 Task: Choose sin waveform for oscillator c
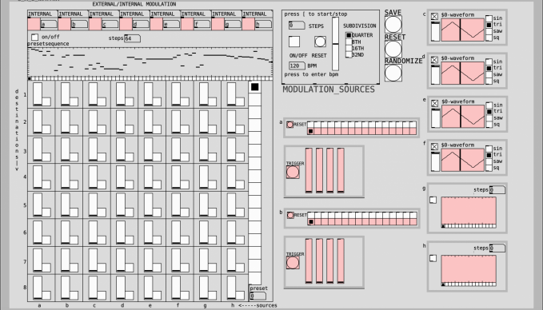click(489, 18)
